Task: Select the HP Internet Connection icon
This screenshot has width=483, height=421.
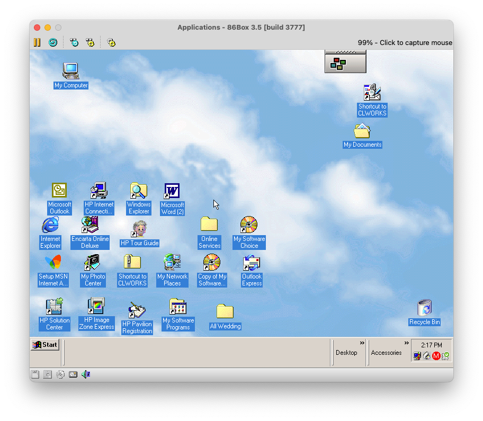Action: pyautogui.click(x=99, y=199)
